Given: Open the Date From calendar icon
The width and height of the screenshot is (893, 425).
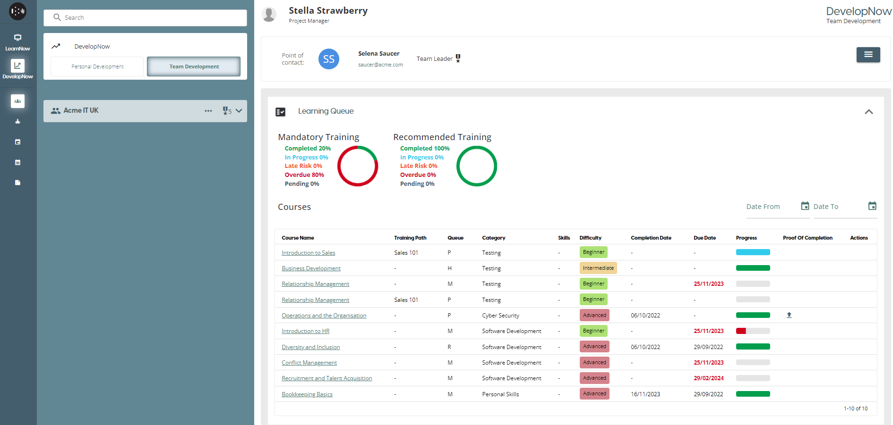Looking at the screenshot, I should 805,206.
